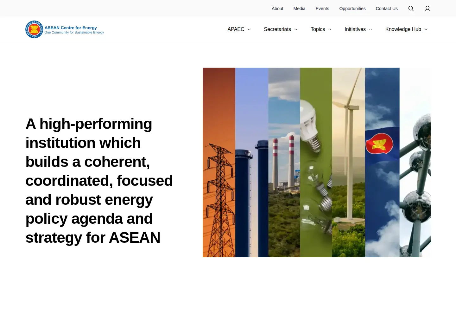
Task: Expand the Knowledge Hub dropdown menu
Action: pos(406,29)
